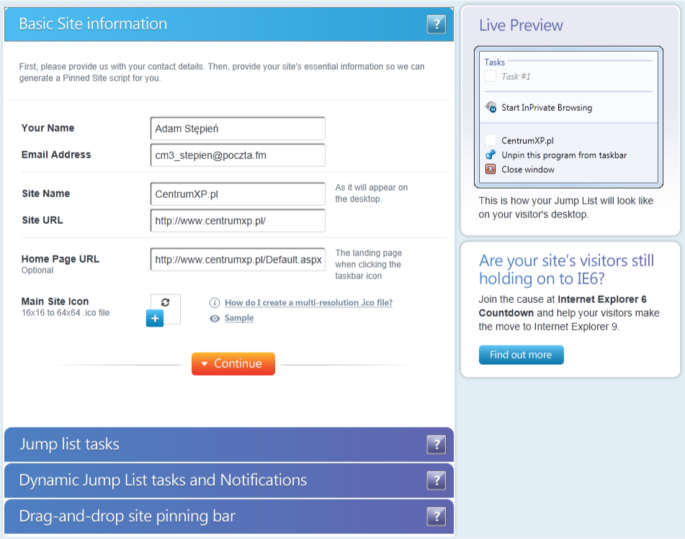
Task: Click help icon on Dynamic Jump List bar
Action: [x=436, y=481]
